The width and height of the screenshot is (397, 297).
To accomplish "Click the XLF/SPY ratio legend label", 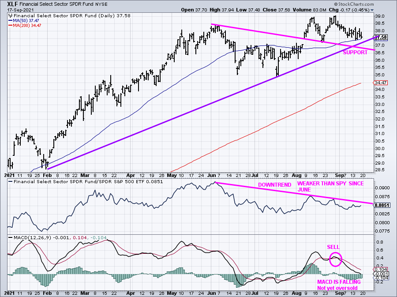I will tap(88, 182).
